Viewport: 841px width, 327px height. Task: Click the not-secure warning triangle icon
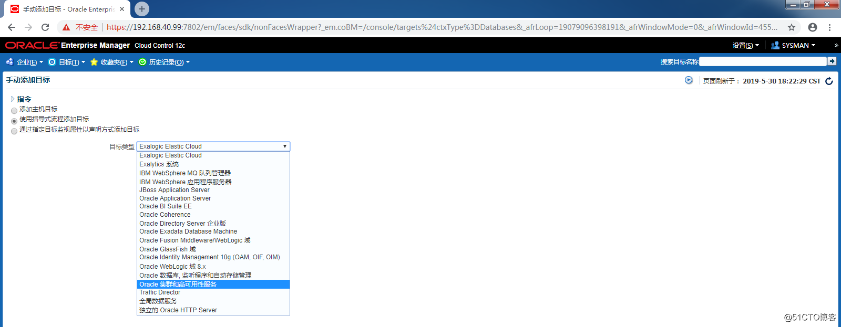click(66, 27)
